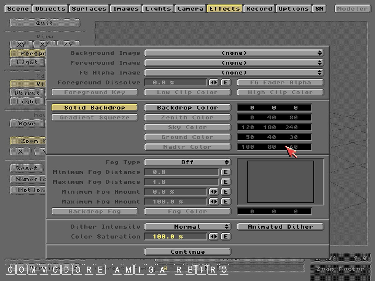The image size is (375, 281).
Task: Click the E envelope button for Color Saturation
Action: (x=226, y=237)
